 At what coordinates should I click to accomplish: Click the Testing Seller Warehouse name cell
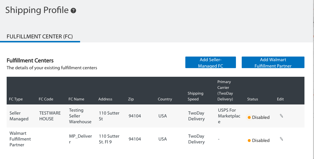tap(80, 116)
